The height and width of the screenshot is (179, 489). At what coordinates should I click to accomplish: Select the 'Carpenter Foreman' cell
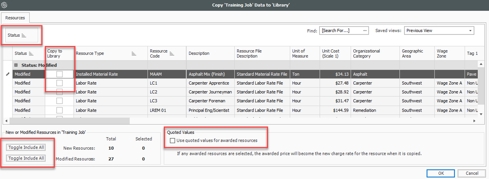(x=210, y=101)
